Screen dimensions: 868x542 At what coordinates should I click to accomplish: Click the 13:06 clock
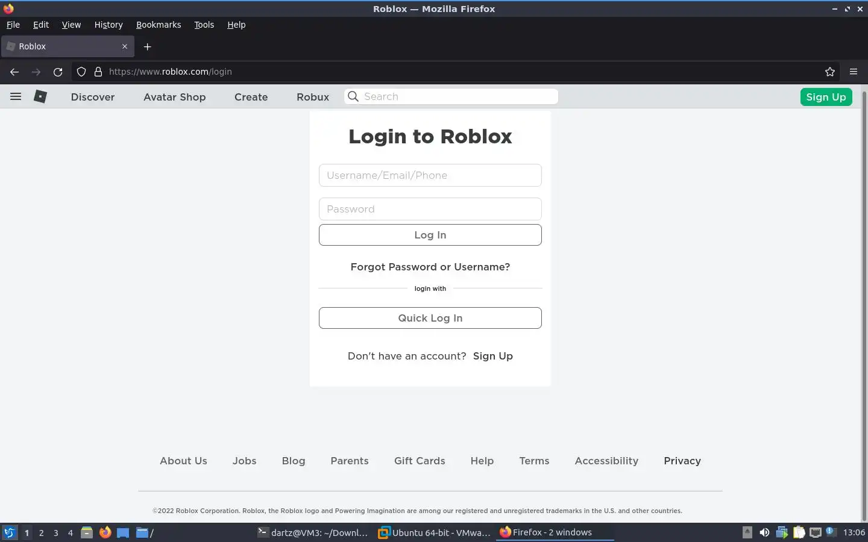854,532
